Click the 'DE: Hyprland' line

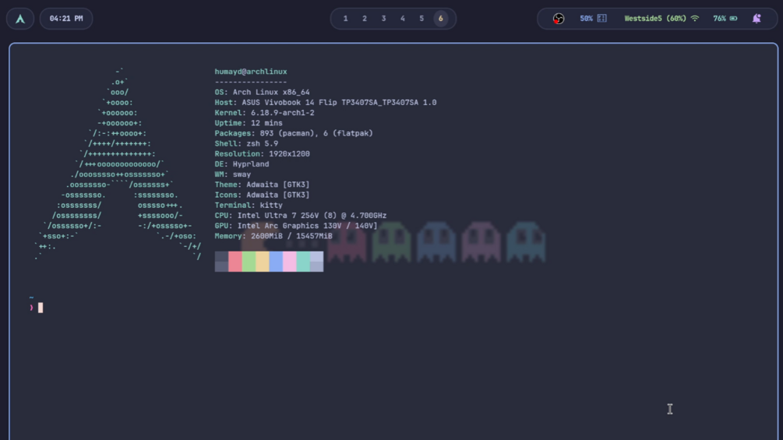[242, 164]
